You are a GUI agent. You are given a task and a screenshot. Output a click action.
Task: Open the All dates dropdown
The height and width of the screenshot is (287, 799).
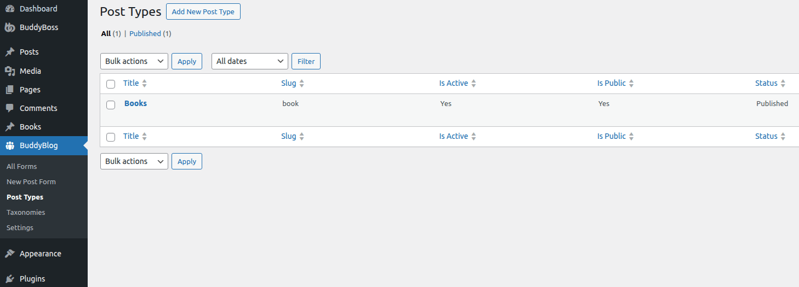pyautogui.click(x=250, y=61)
